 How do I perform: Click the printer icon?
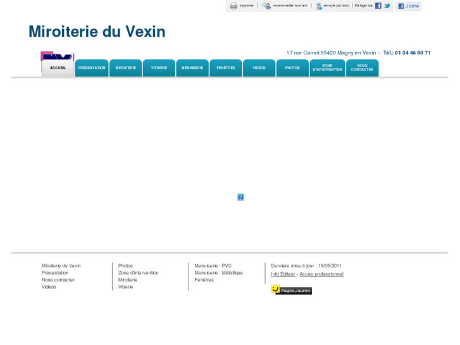coord(233,6)
